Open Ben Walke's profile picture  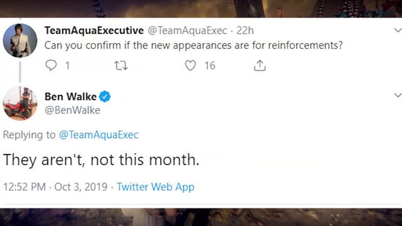(20, 103)
